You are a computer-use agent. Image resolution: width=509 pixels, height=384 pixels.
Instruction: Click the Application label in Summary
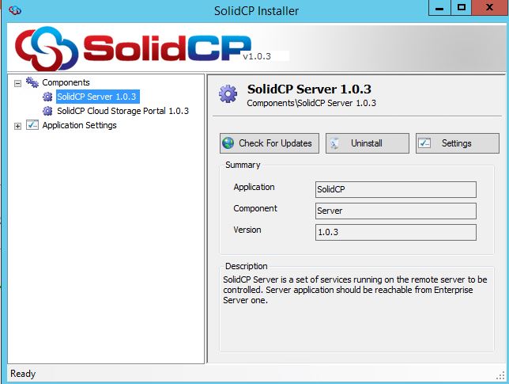pos(254,187)
